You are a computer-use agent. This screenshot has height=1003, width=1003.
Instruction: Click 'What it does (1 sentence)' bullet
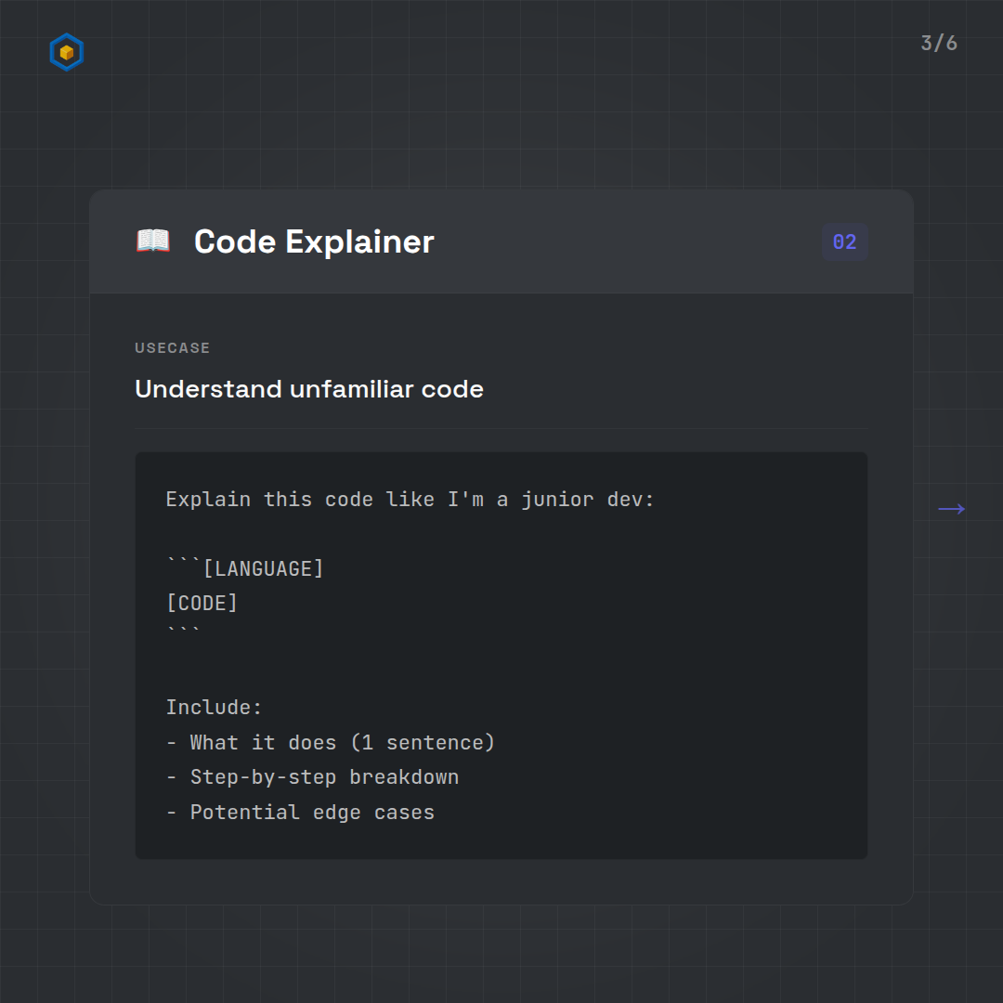point(342,743)
